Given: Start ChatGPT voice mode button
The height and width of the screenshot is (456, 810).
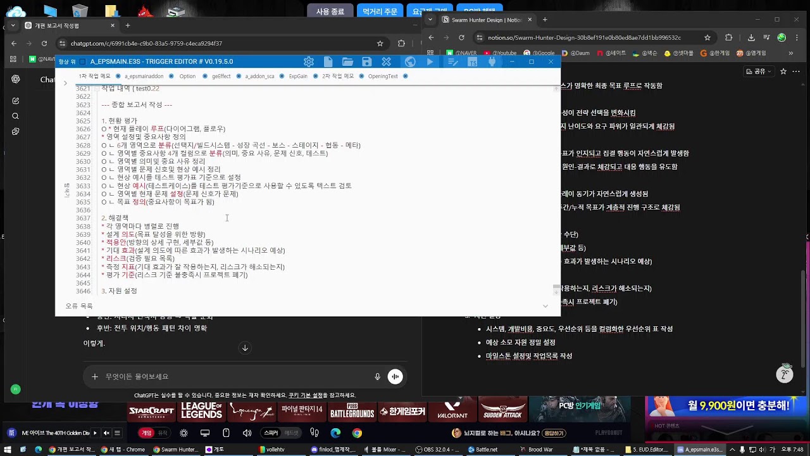Looking at the screenshot, I should (x=396, y=376).
